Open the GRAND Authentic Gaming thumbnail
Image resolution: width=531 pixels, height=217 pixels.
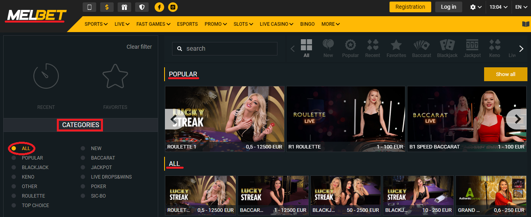[x=491, y=195]
